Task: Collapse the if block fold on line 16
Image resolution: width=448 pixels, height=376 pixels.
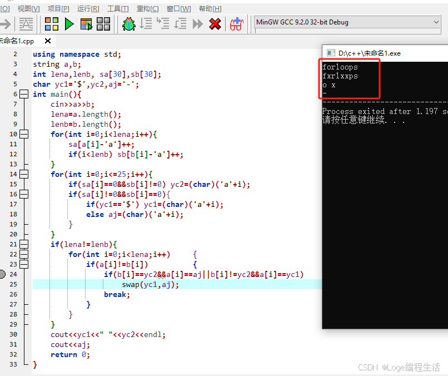Action: coord(24,194)
